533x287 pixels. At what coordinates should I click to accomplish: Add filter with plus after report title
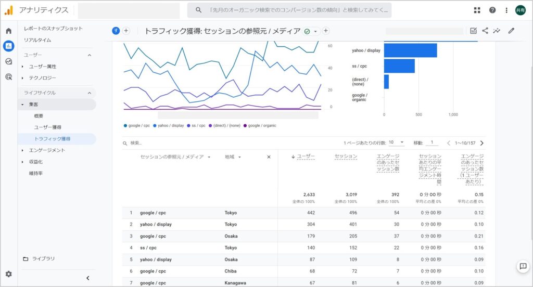point(326,31)
